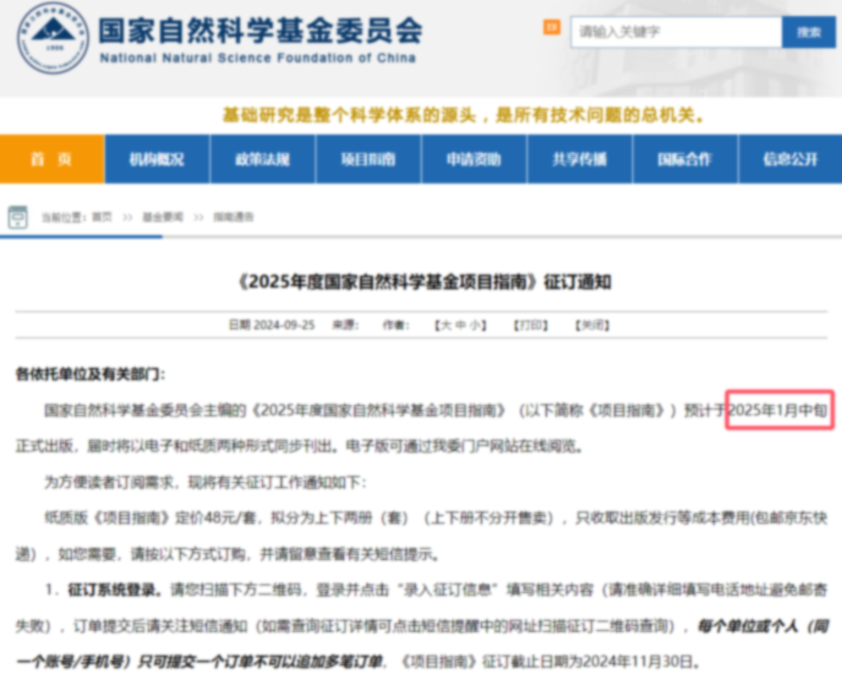Open the 首页 home tab
842x680 pixels.
tap(52, 160)
